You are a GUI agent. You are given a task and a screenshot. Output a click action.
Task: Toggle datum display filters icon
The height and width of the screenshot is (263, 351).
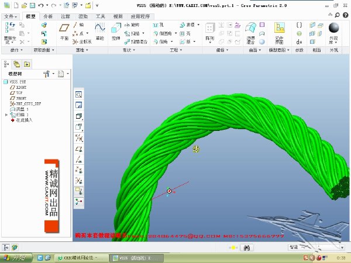(79, 138)
